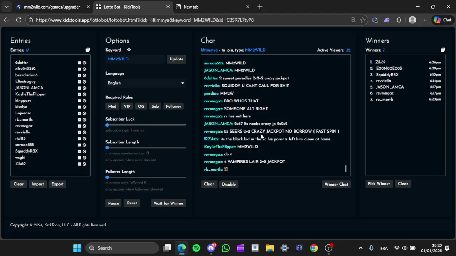Show hidden system tray icons
This screenshot has width=456, height=256.
tap(361, 248)
